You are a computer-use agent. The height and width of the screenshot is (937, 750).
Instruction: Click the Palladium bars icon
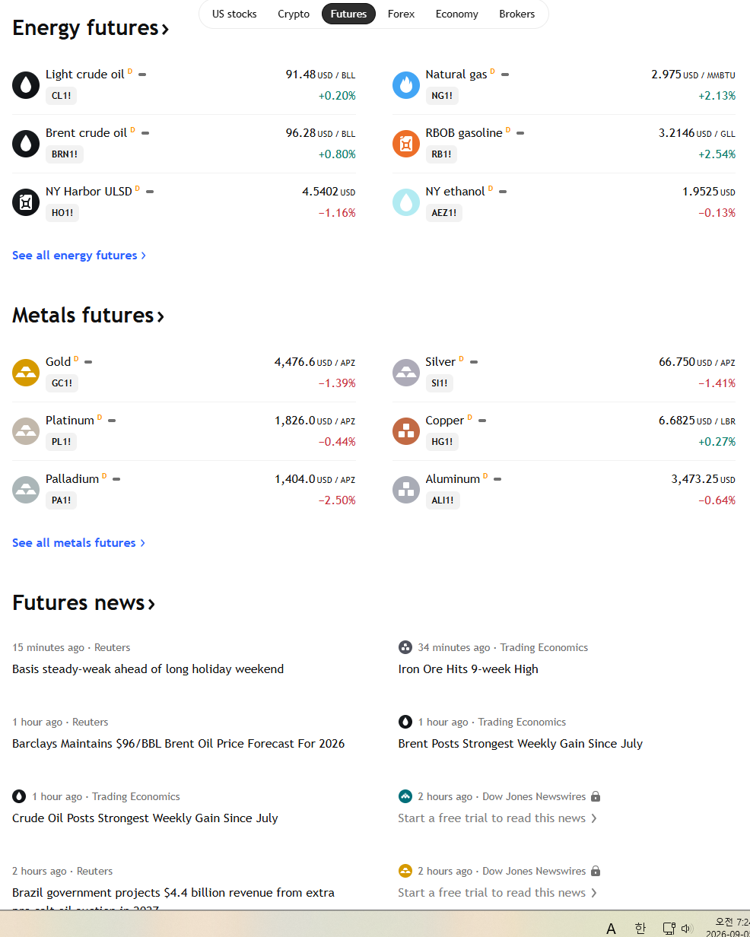(26, 490)
